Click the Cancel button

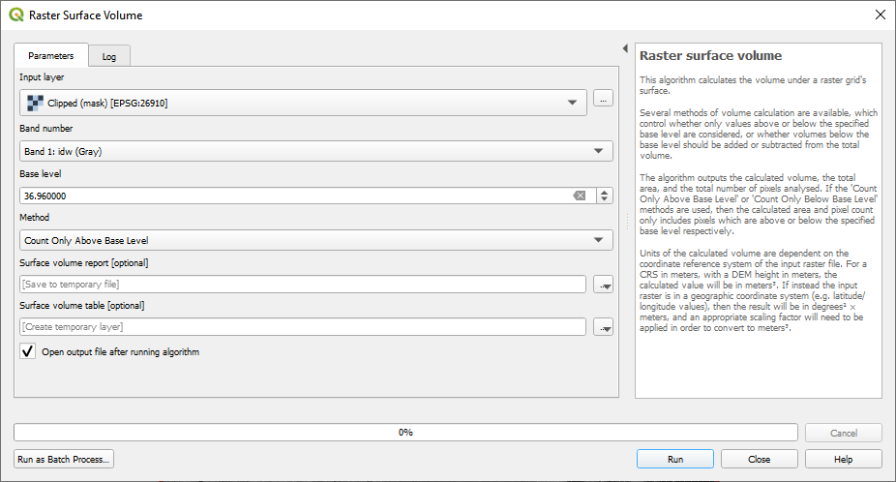click(844, 433)
